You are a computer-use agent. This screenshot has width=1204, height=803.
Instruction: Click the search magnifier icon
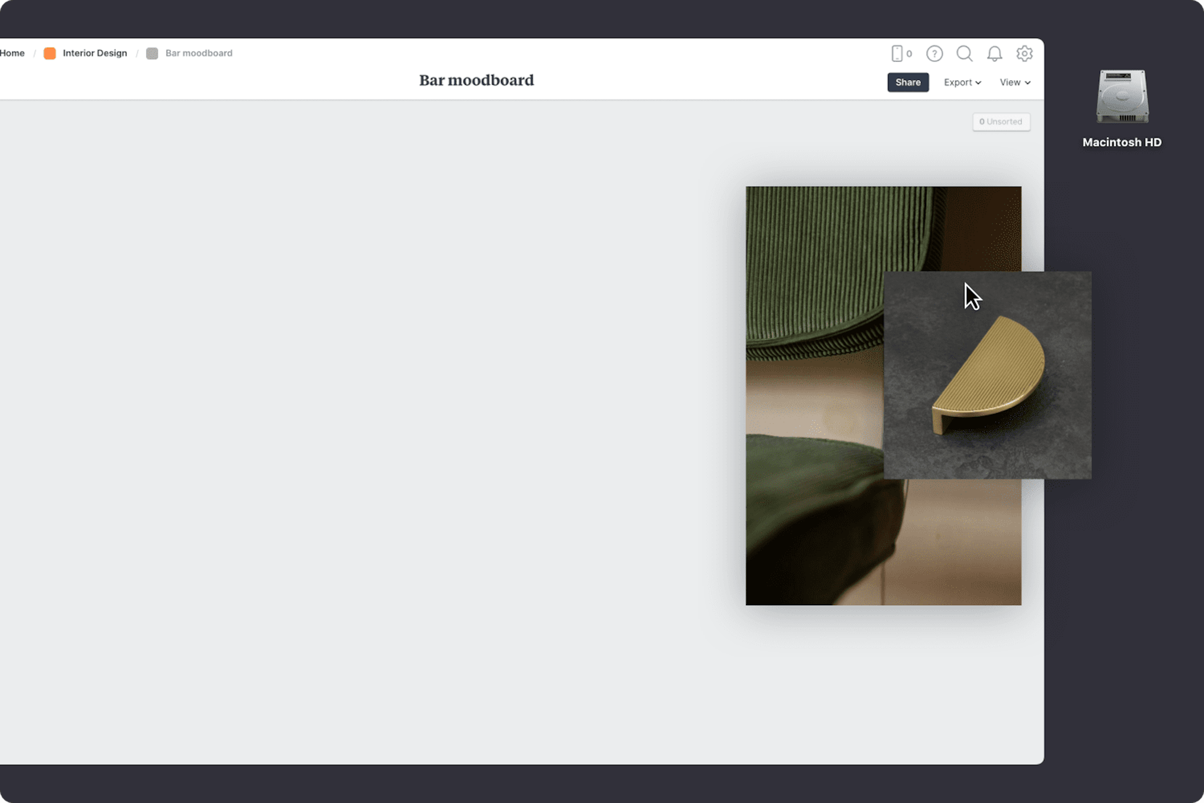coord(964,54)
